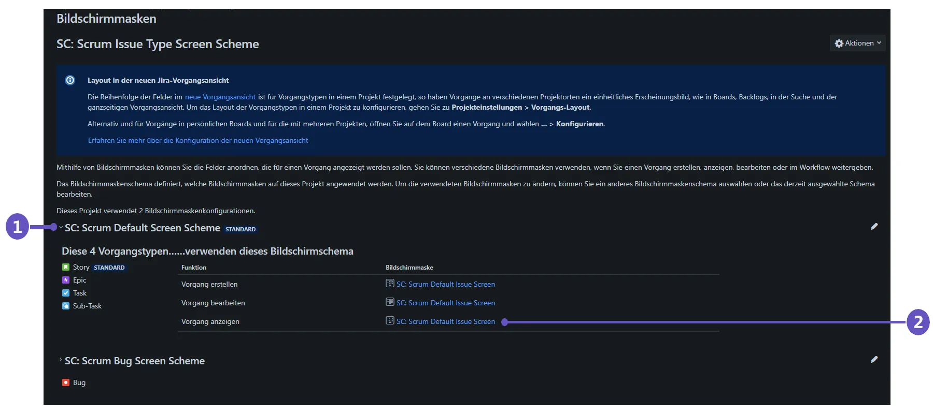This screenshot has width=933, height=414.
Task: Collapse the SC: Scrum Default Screen Scheme section
Action: [x=61, y=227]
